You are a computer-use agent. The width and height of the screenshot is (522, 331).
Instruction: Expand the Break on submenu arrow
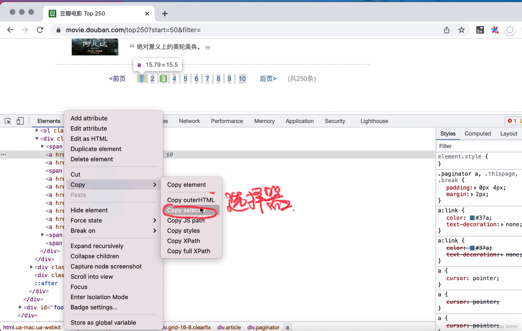[155, 231]
